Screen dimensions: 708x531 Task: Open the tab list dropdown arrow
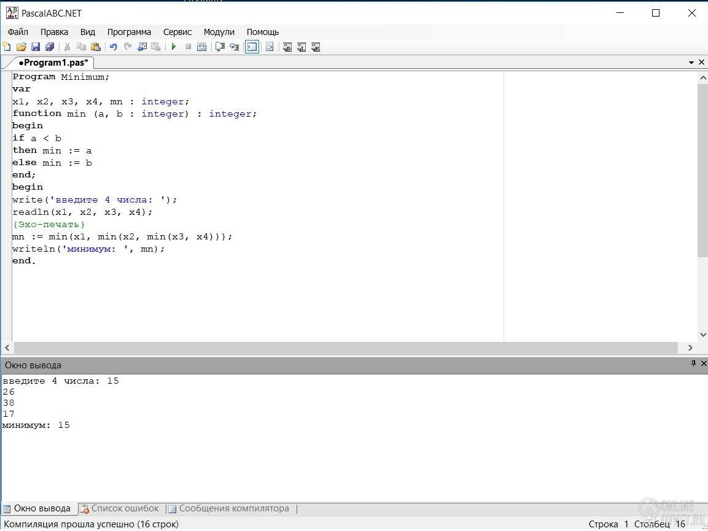(x=691, y=63)
